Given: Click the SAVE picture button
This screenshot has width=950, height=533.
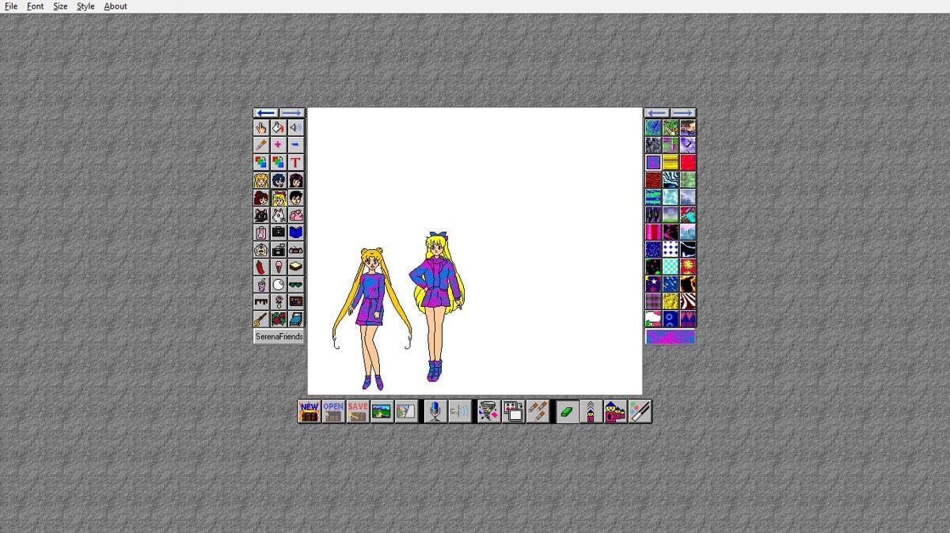Looking at the screenshot, I should (x=358, y=411).
